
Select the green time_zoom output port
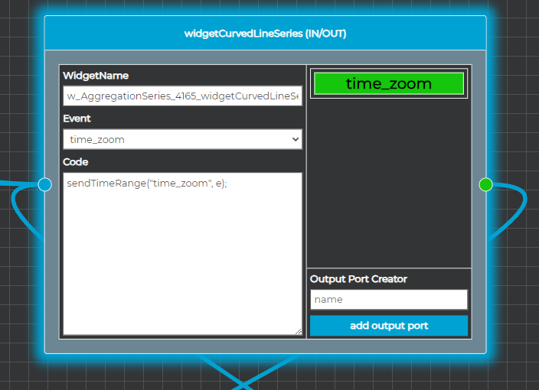tap(388, 83)
